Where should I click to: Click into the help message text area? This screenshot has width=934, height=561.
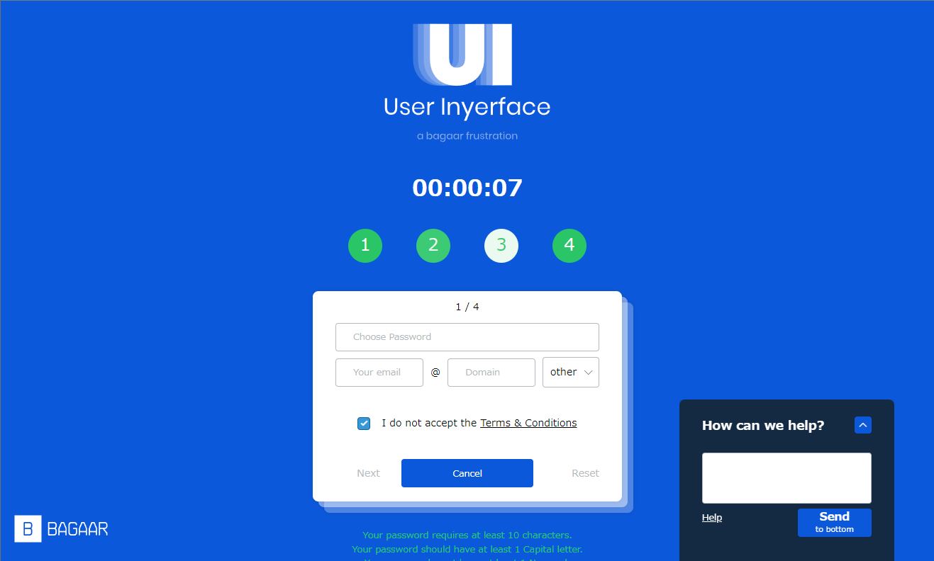(x=786, y=478)
